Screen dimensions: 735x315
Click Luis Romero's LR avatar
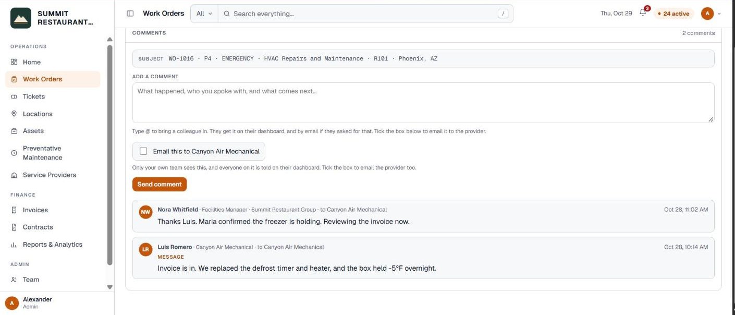pos(146,250)
